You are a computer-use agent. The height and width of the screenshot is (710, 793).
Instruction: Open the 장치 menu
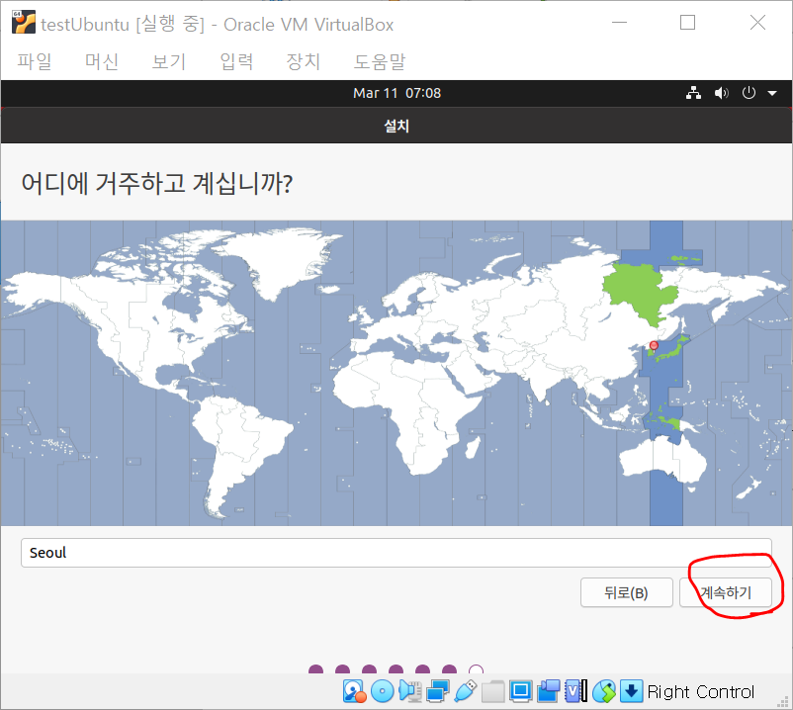(x=304, y=61)
